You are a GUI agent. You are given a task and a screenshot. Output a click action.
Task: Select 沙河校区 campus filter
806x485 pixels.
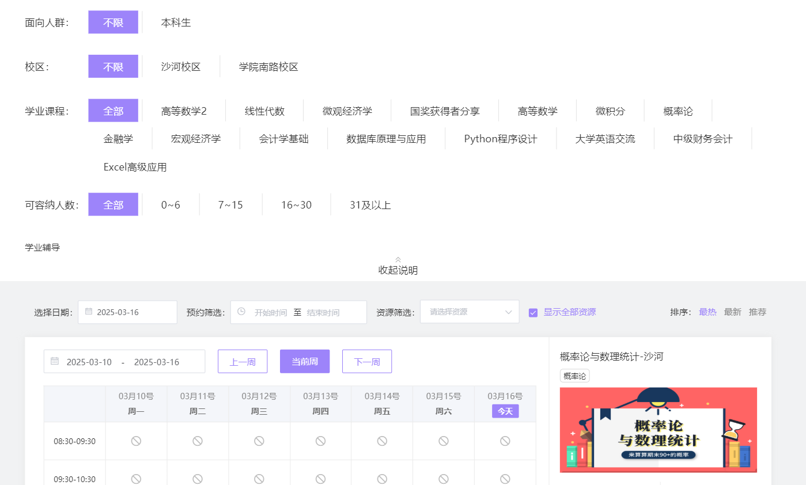181,67
